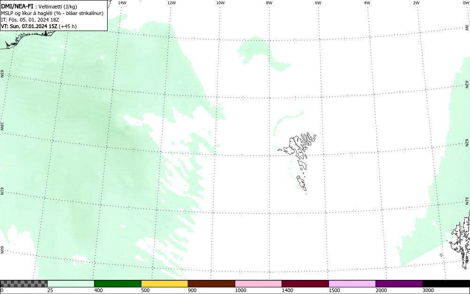
Task: Choose the lavender 1500–2000 legend swatch
Action: [352, 284]
